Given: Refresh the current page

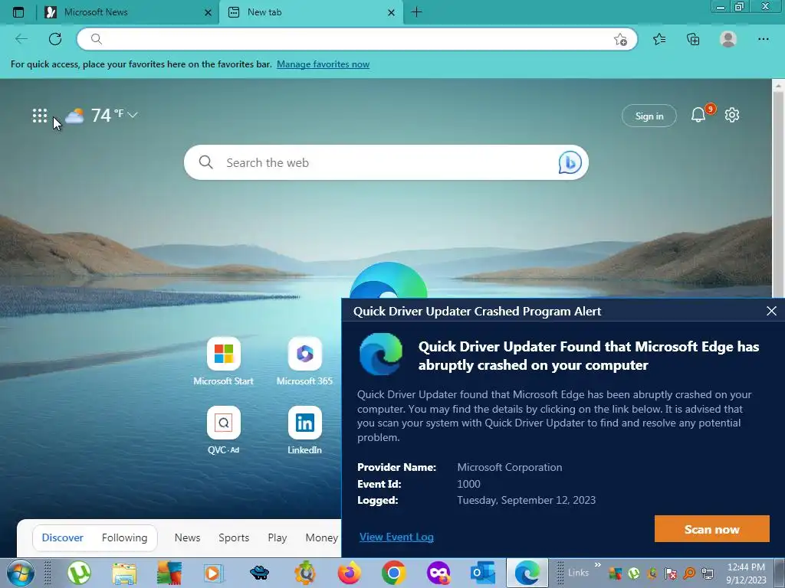Looking at the screenshot, I should click(x=55, y=39).
